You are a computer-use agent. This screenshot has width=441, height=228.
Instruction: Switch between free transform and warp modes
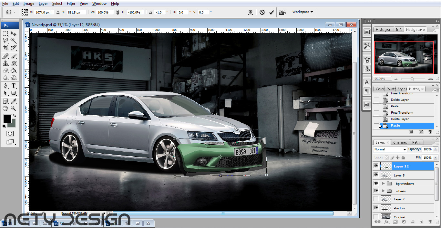click(x=250, y=12)
